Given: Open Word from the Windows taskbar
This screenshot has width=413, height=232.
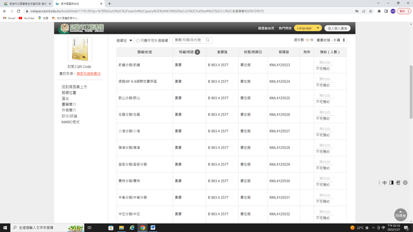Looking at the screenshot, I should [x=153, y=228].
